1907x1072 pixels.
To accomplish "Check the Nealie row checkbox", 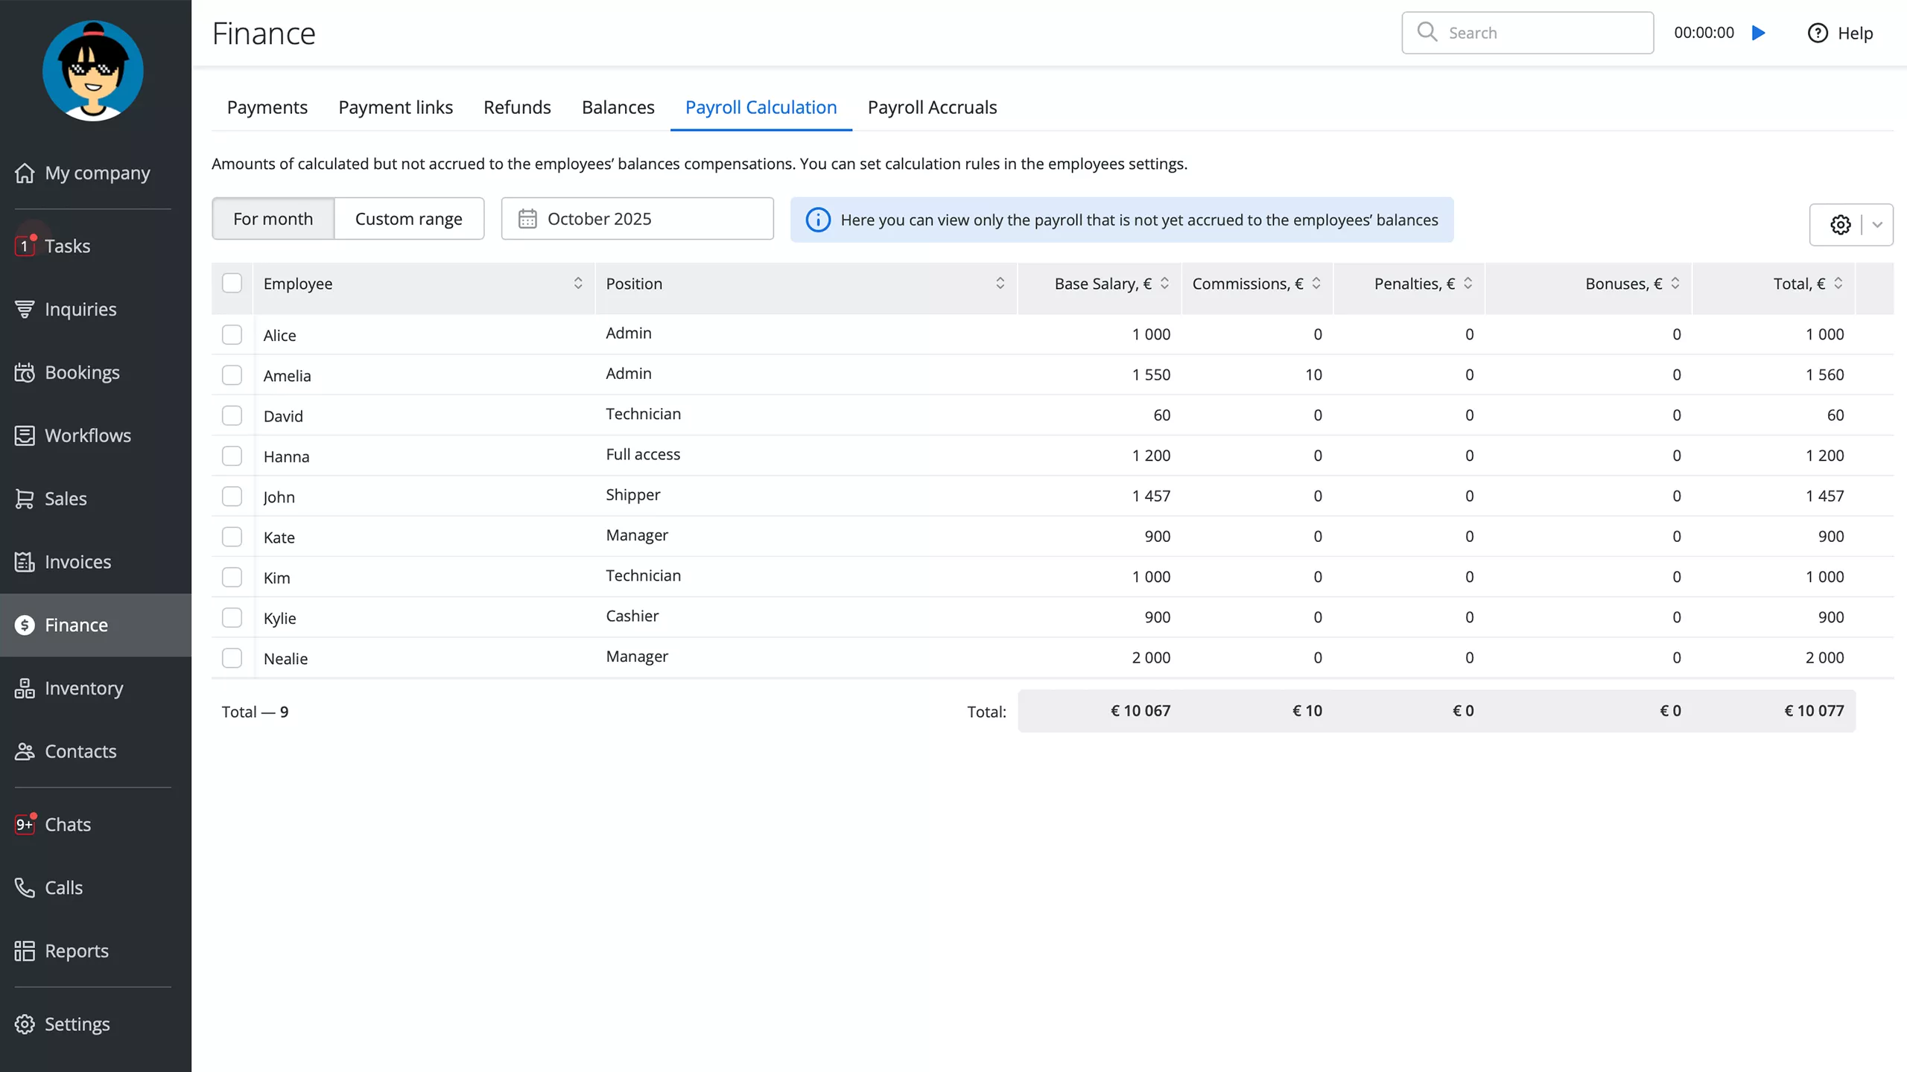I will (x=232, y=657).
